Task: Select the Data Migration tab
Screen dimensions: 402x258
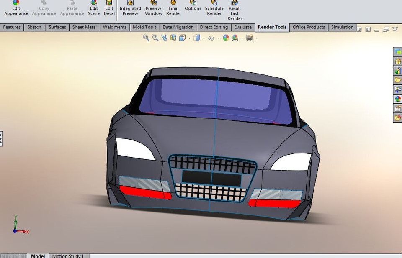Action: (x=178, y=27)
